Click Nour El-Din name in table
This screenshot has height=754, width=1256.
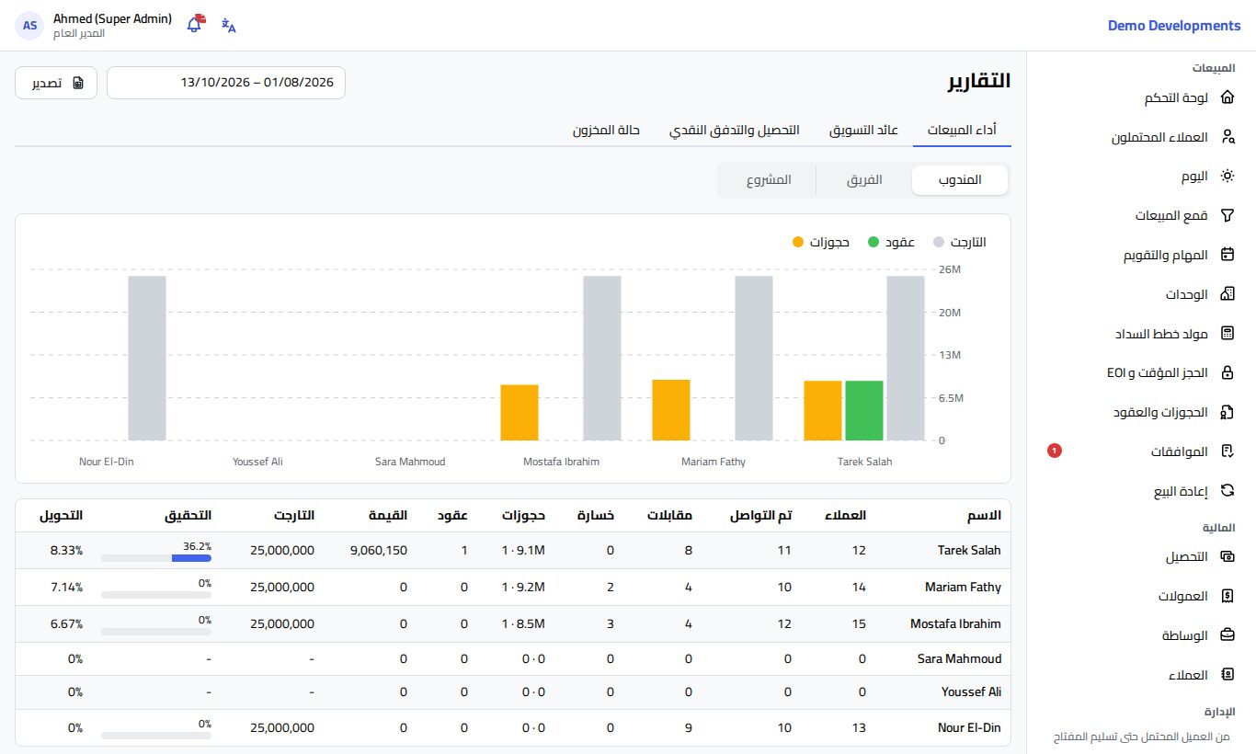click(969, 728)
